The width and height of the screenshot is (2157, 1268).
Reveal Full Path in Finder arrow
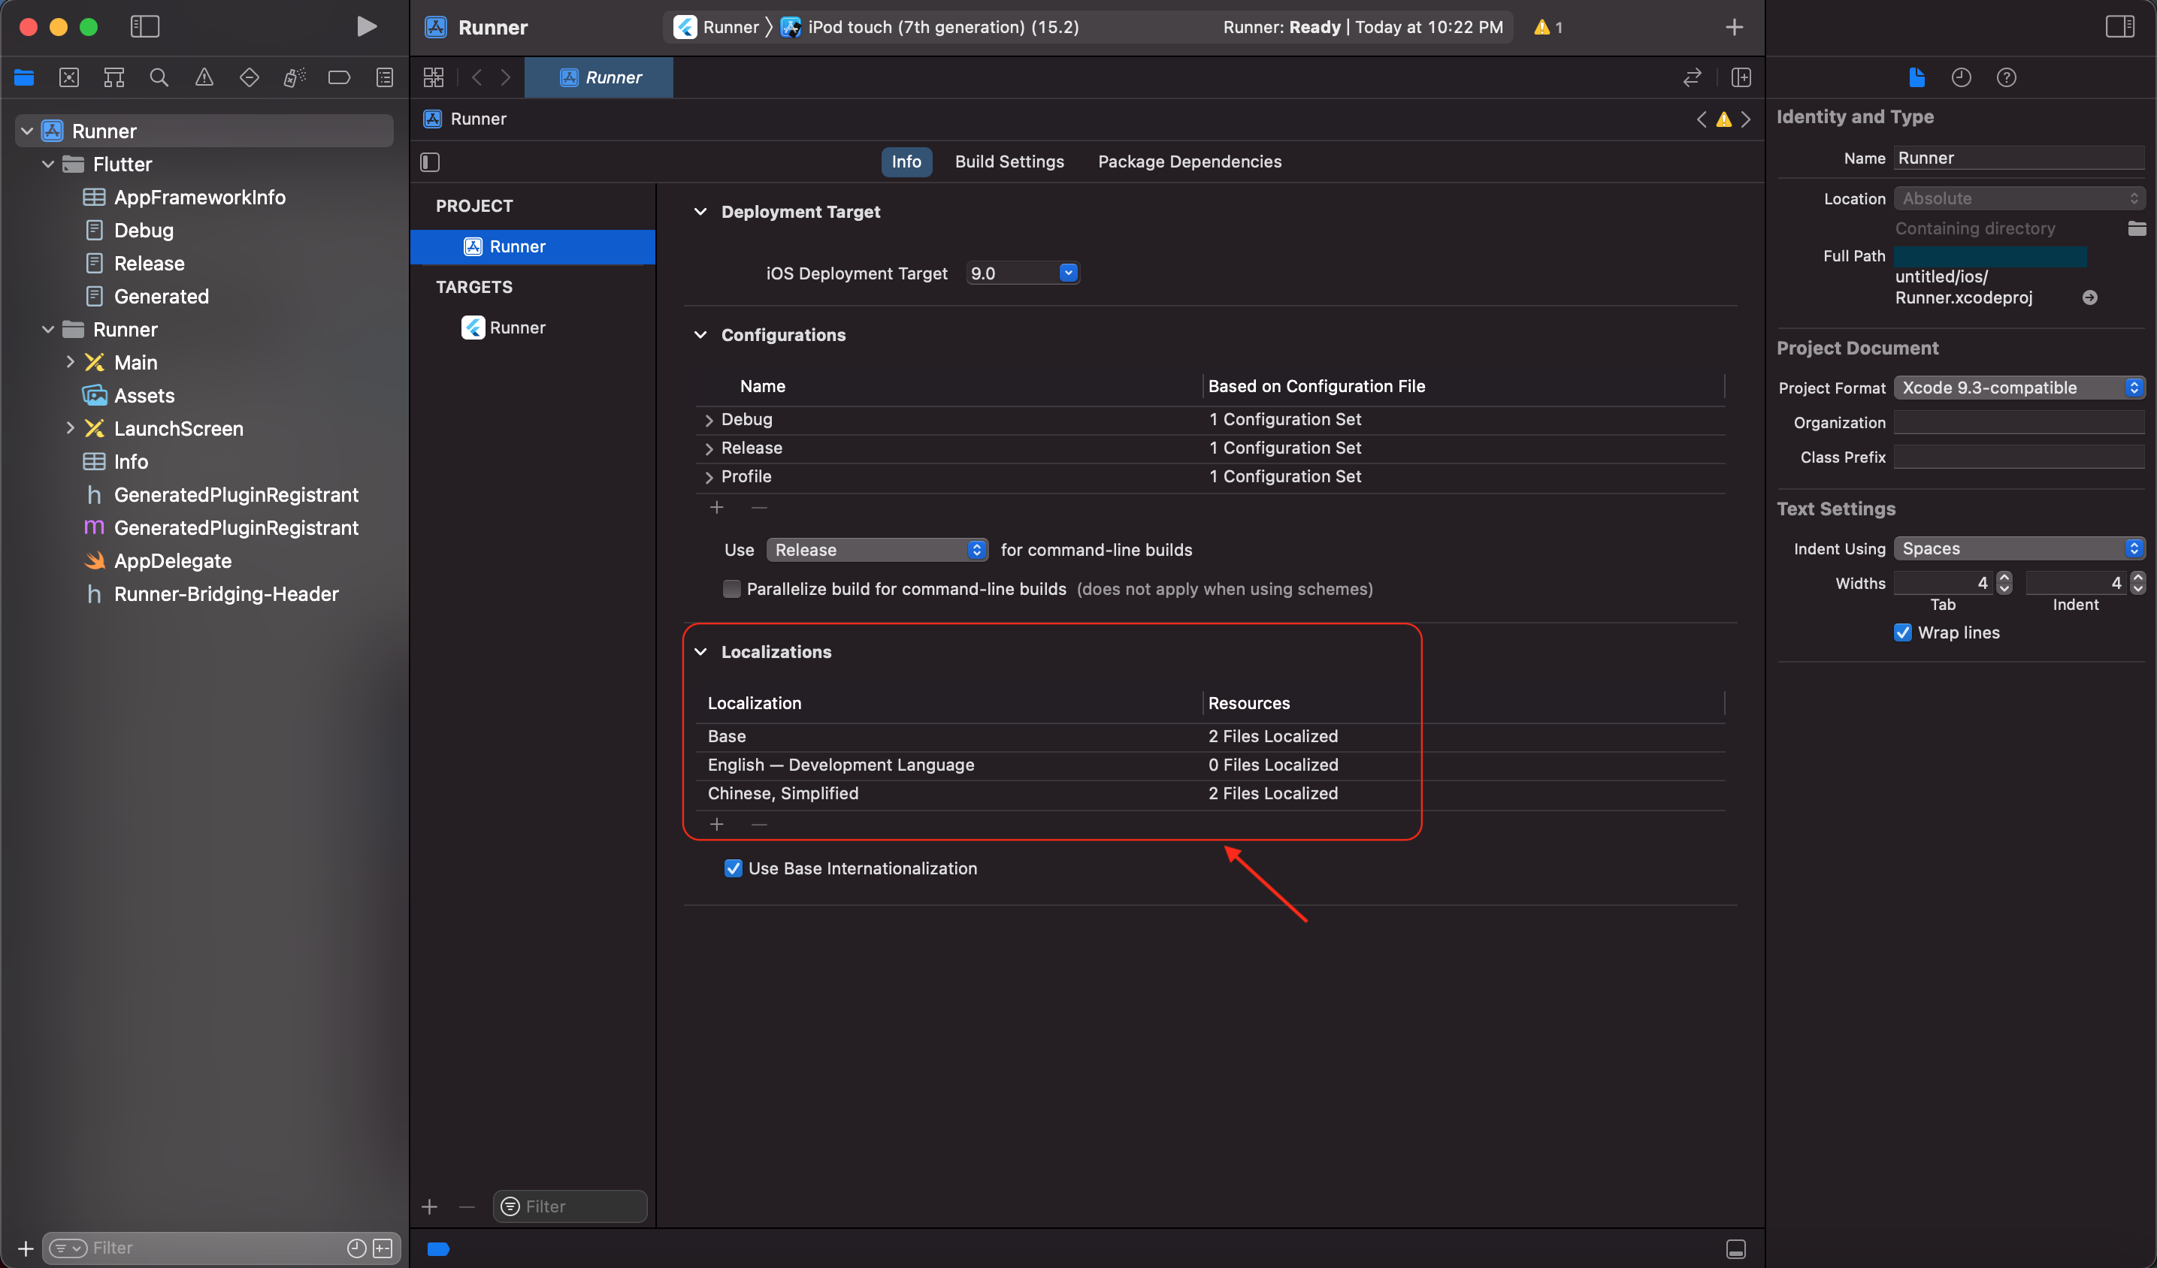click(2090, 297)
